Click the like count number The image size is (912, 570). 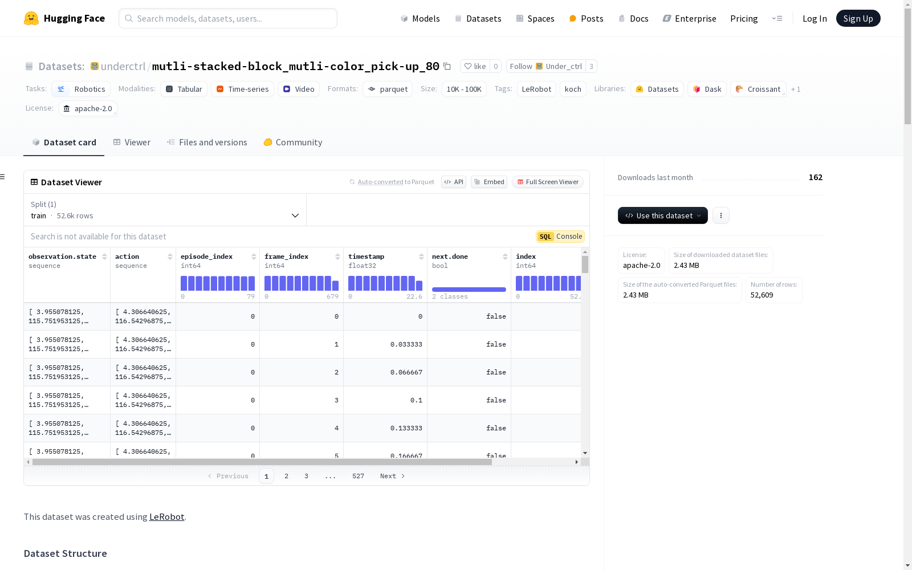(496, 66)
